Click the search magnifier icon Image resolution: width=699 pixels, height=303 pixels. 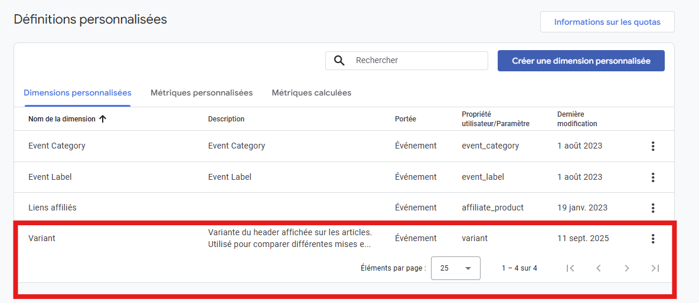pyautogui.click(x=339, y=61)
